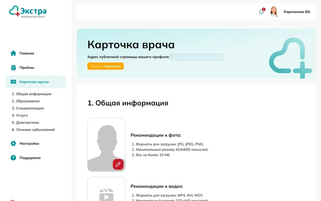The image size is (321, 201).
Task: Click the Карточка врача card icon
Action: pos(13,82)
